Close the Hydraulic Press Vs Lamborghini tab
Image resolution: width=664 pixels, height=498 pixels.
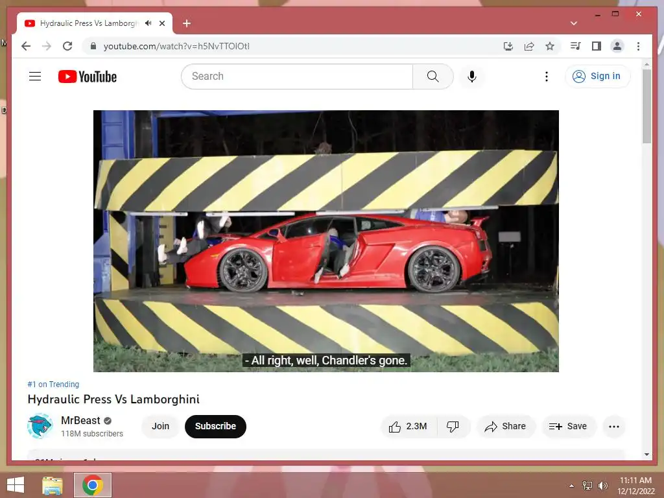162,23
